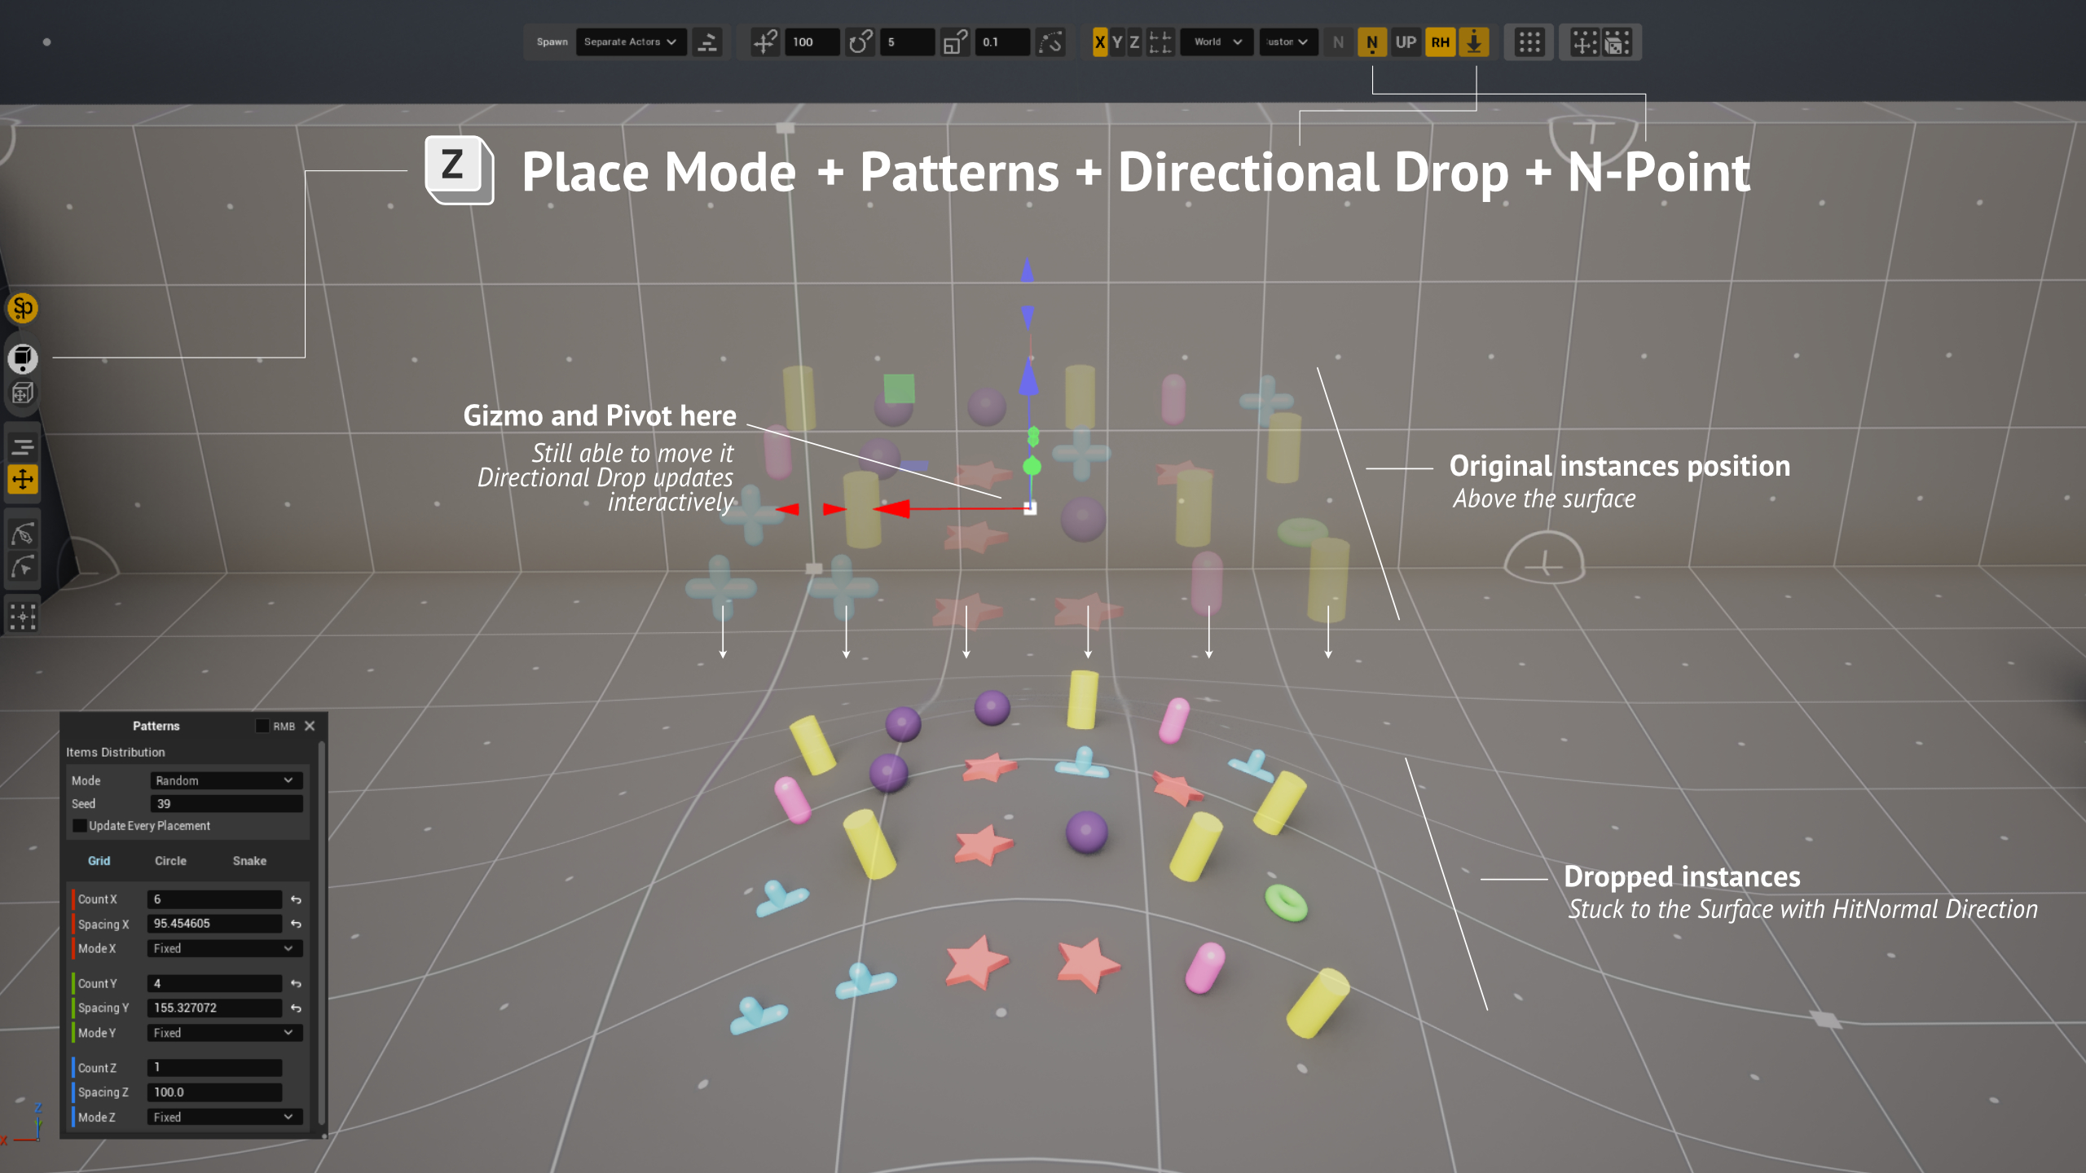
Task: Reset Spacing X value arrow
Action: coord(296,924)
